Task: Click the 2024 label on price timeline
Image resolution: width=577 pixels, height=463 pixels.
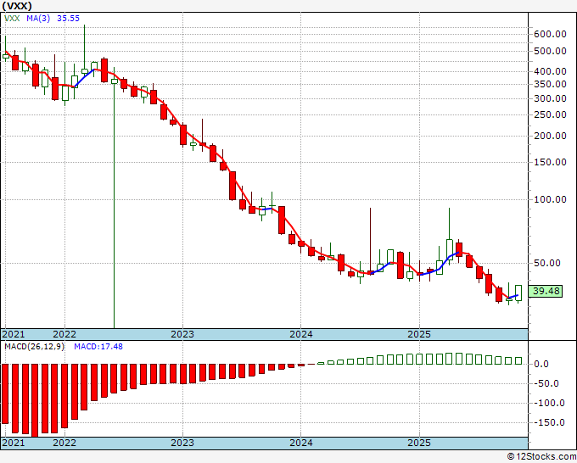Action: tap(301, 334)
